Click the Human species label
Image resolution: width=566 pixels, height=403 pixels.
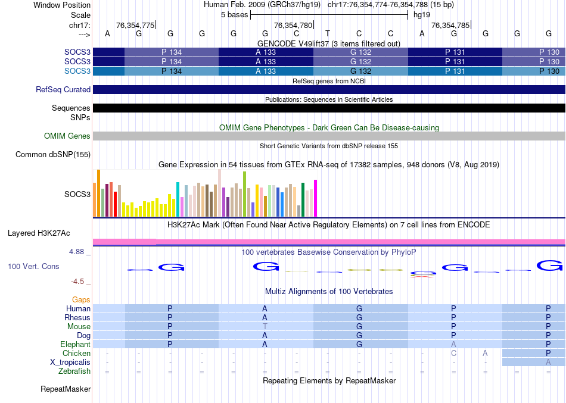[x=78, y=308]
